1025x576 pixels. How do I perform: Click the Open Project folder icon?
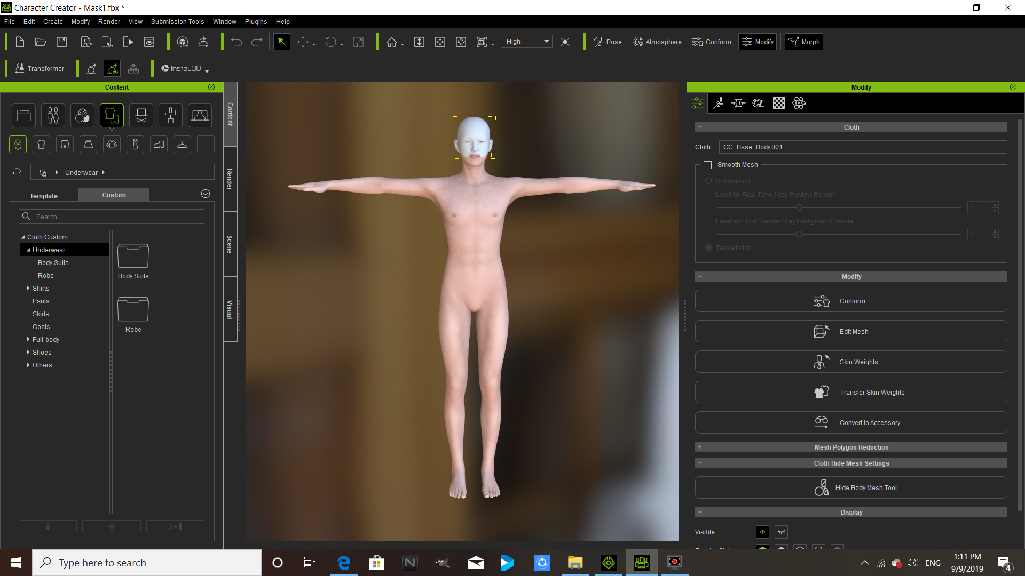tap(41, 42)
